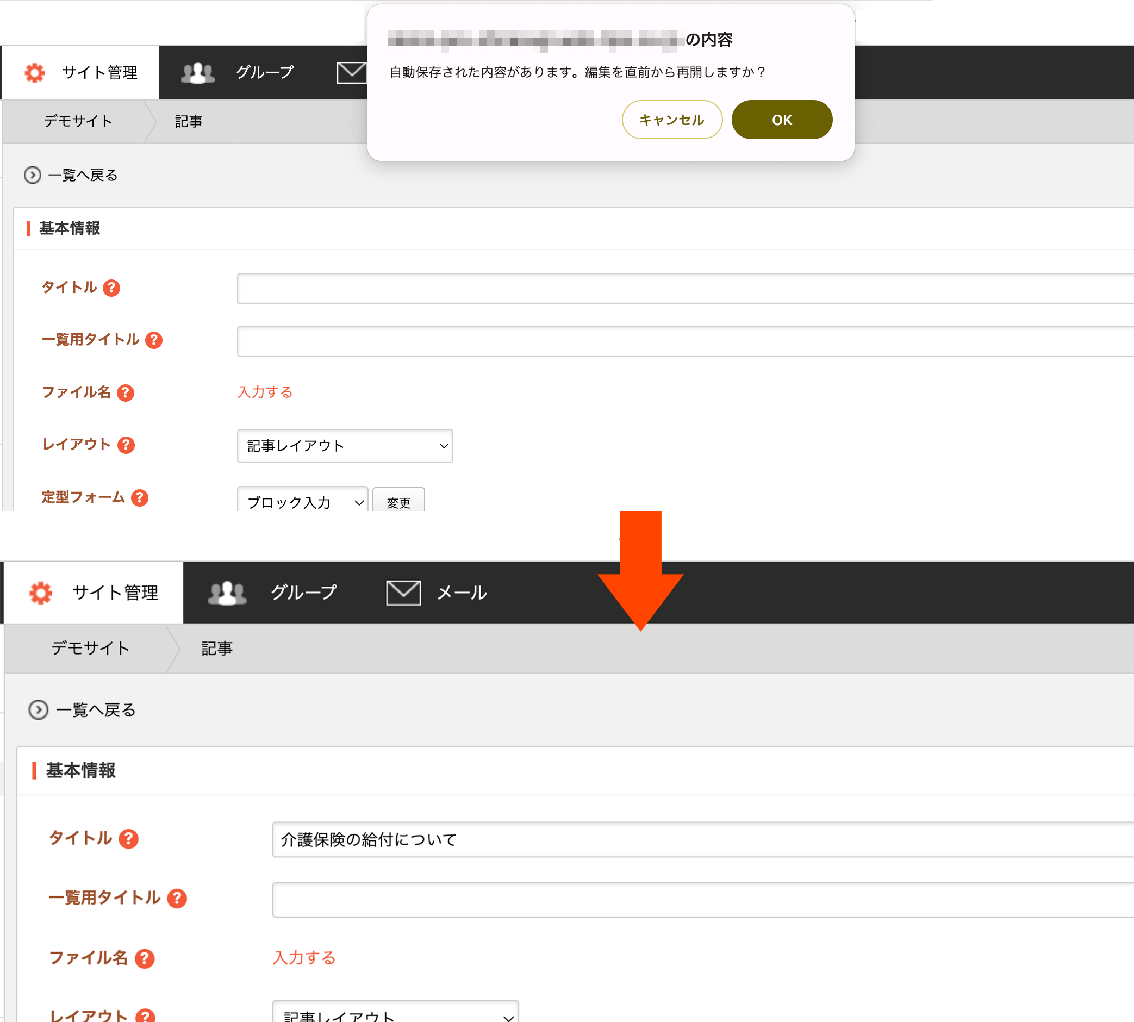This screenshot has width=1134, height=1022.
Task: Click the circled arrow icon beside lower 一覧へ戻る
Action: (38, 710)
